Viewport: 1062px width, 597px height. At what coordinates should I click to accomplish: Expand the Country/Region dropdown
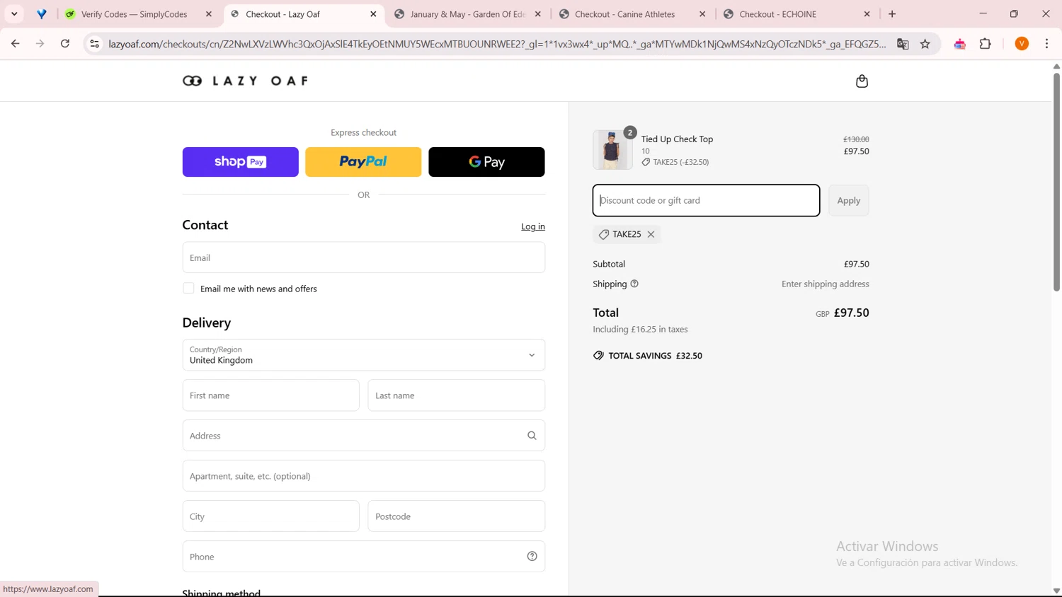[363, 355]
